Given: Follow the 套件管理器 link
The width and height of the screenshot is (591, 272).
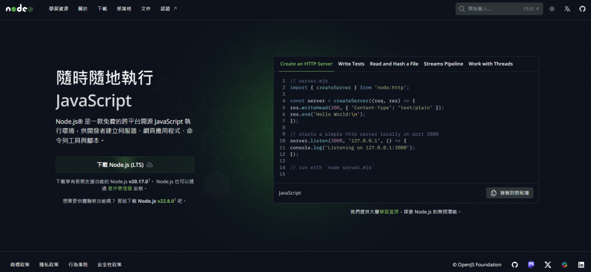Looking at the screenshot, I should click(120, 188).
